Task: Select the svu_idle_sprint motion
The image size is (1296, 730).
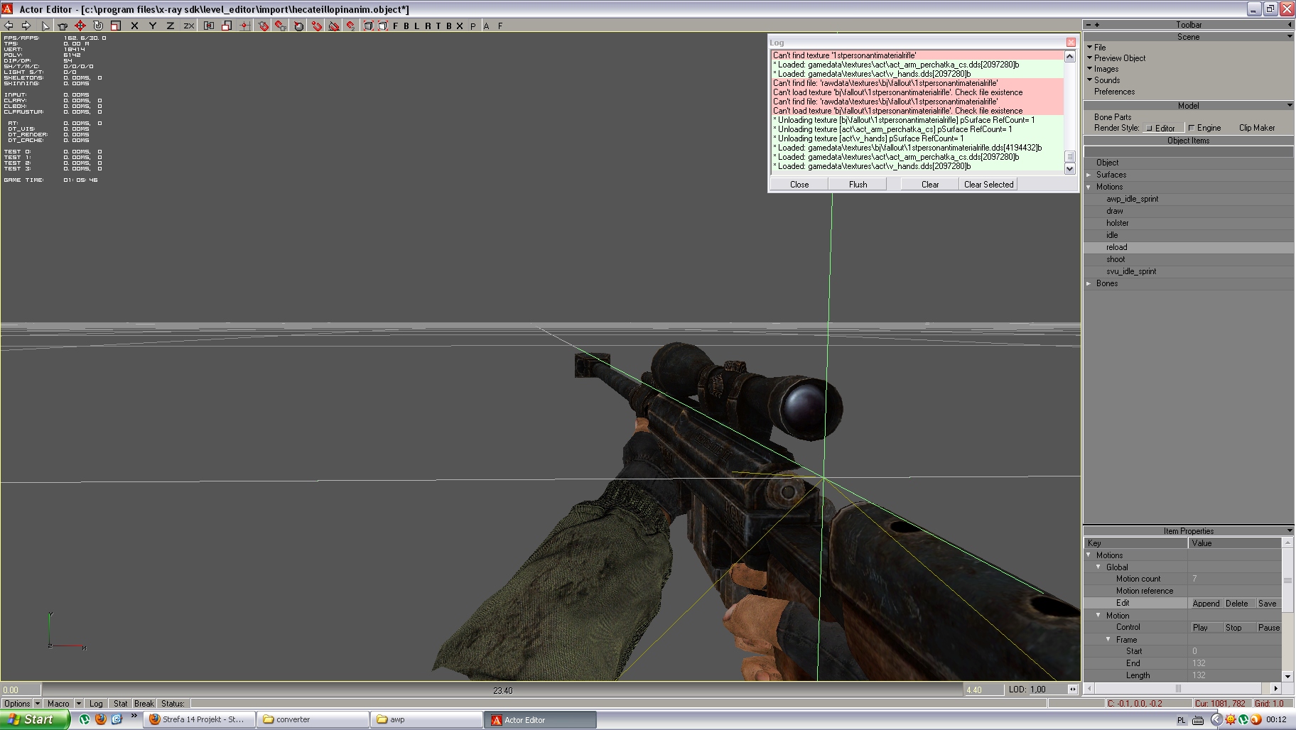Action: click(1131, 271)
